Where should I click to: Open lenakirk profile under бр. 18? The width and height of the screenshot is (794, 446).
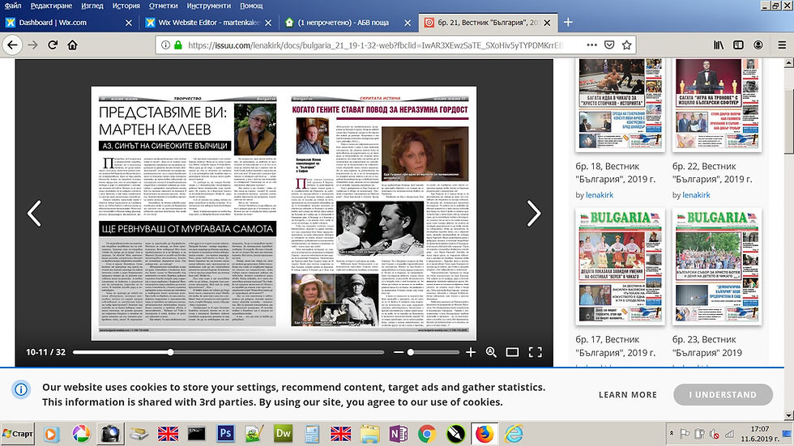click(x=600, y=195)
